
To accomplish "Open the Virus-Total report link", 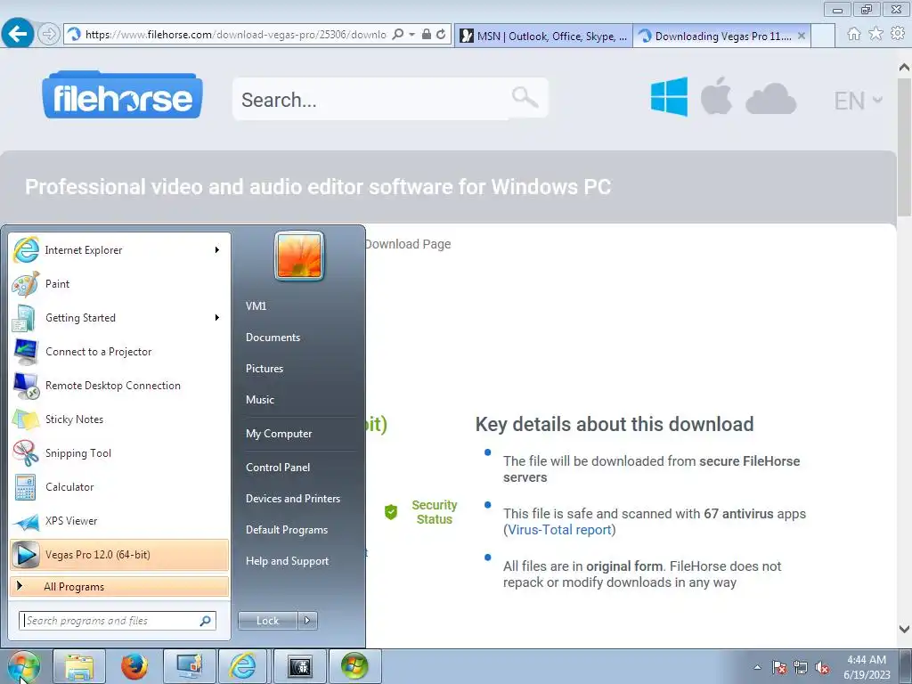I will click(x=559, y=530).
